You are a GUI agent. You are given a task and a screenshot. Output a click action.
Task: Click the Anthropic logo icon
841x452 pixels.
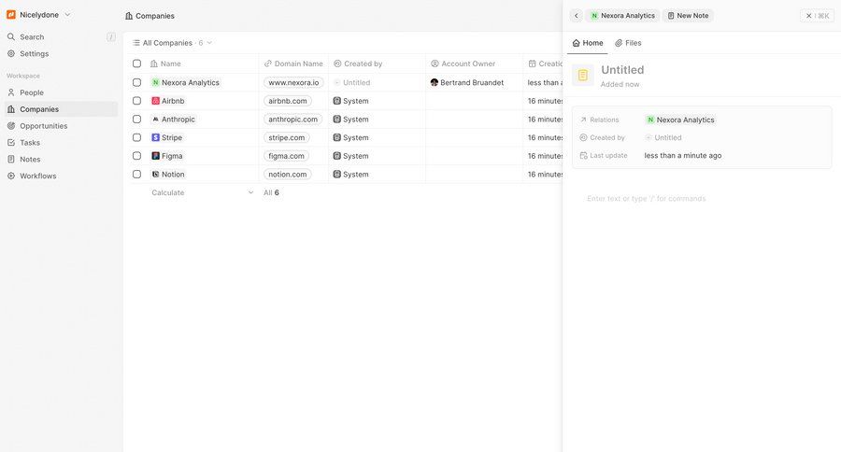[x=155, y=119]
